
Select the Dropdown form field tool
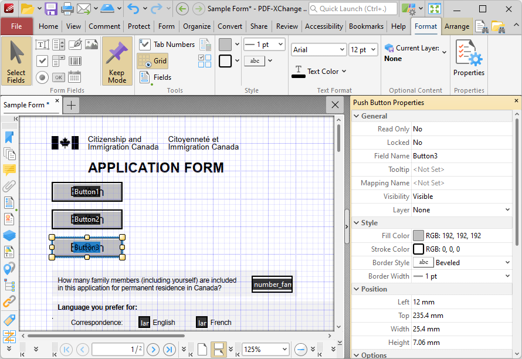pos(59,61)
